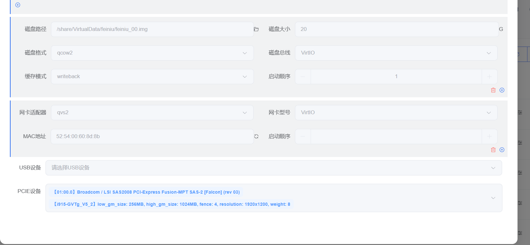Increase the disk 启动顺序 with the plus button
530x245 pixels.
(x=489, y=77)
